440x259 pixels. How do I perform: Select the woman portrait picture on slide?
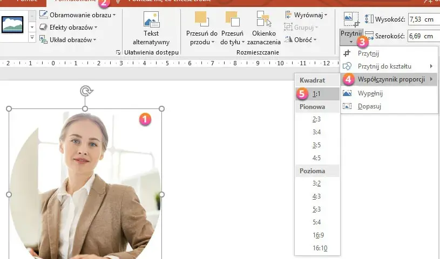click(x=85, y=184)
